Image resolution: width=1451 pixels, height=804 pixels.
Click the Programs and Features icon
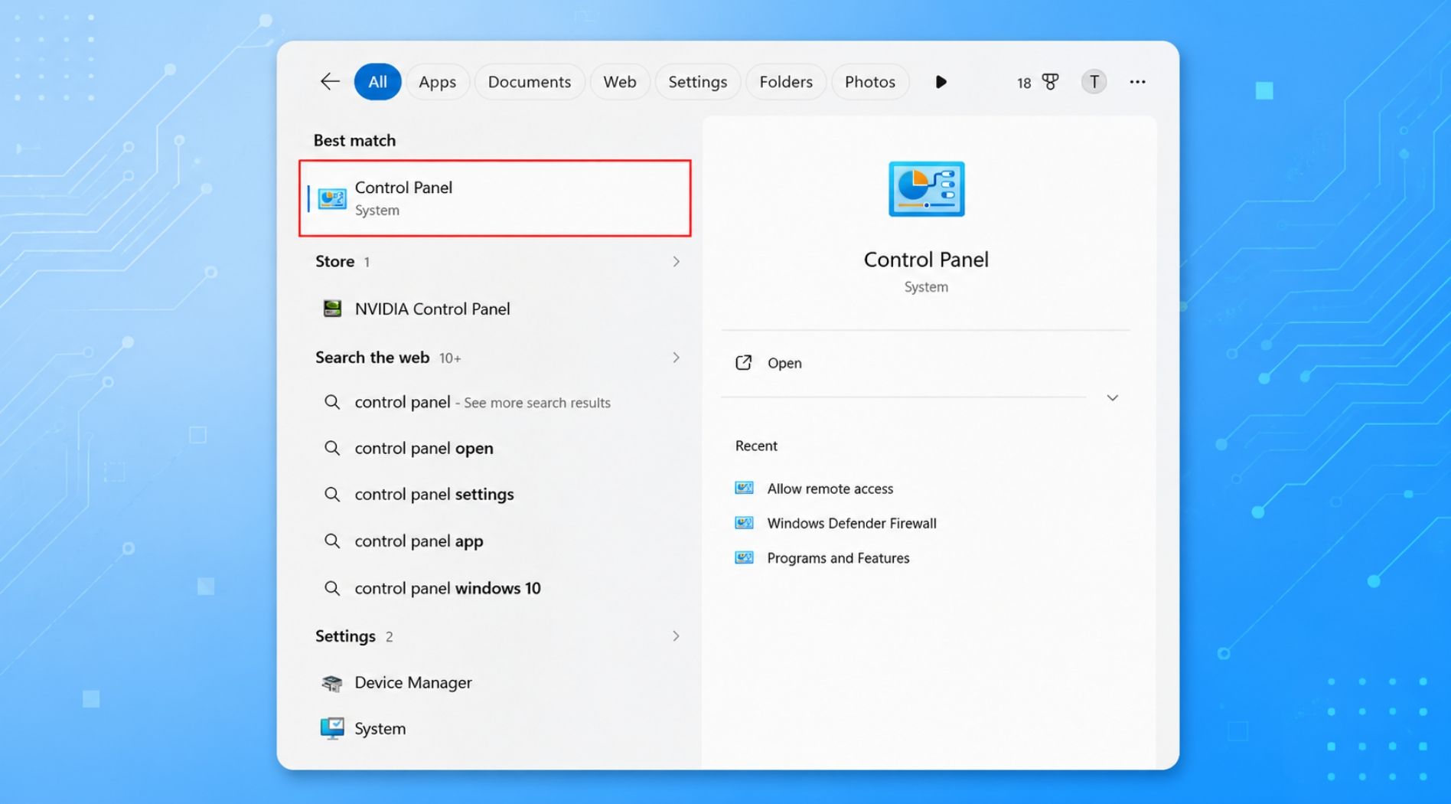point(744,558)
